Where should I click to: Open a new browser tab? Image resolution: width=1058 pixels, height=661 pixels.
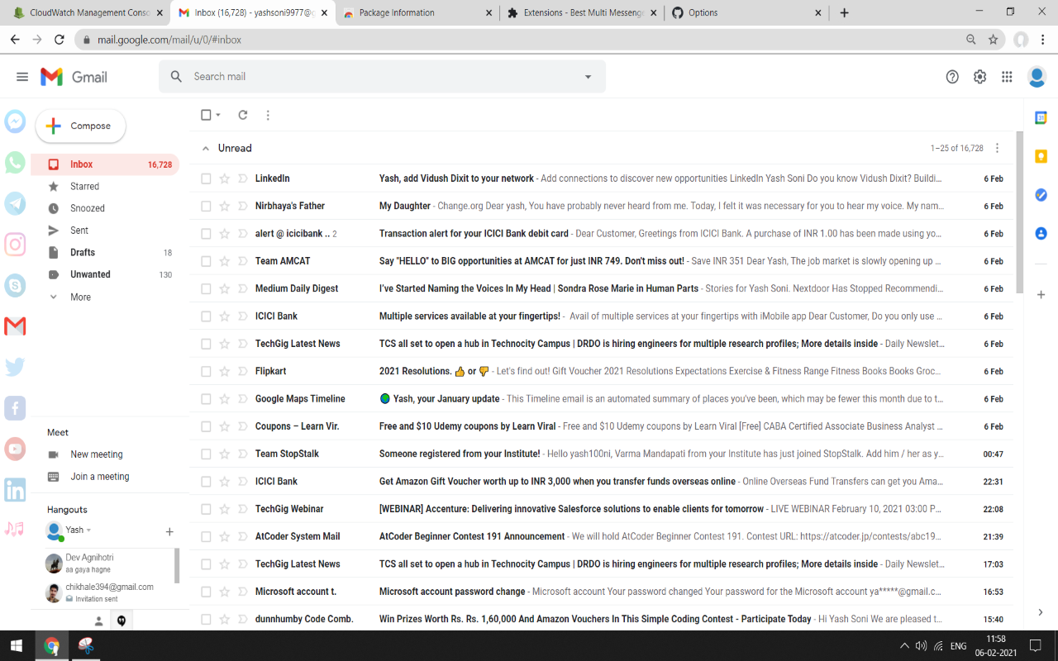pyautogui.click(x=844, y=12)
